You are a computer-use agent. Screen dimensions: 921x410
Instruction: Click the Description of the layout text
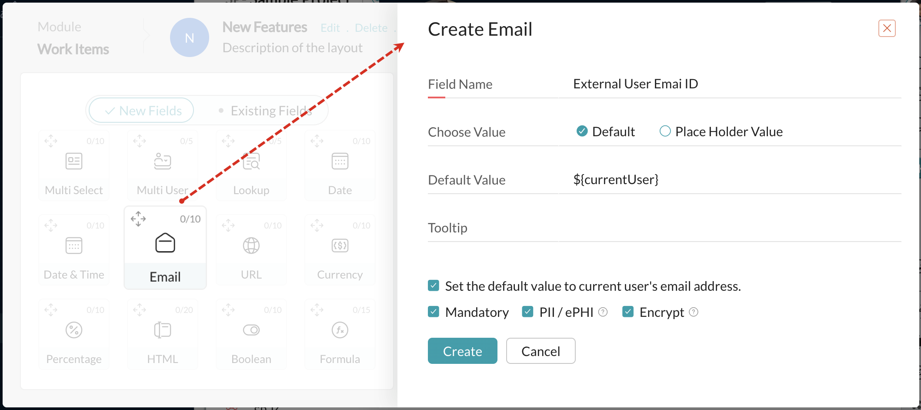pyautogui.click(x=293, y=48)
